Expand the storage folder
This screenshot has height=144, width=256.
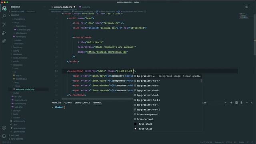(x=17, y=111)
